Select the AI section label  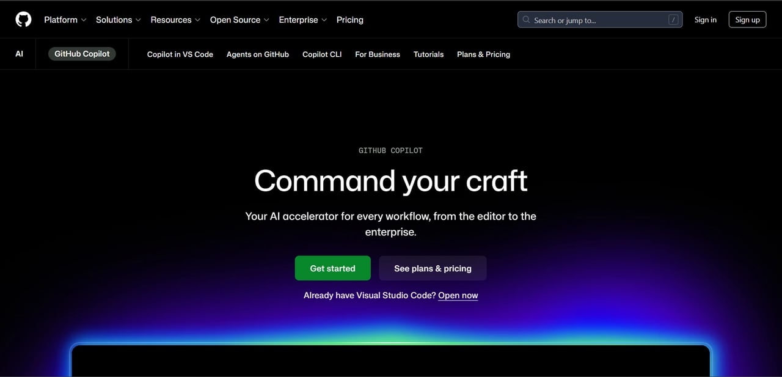point(19,54)
